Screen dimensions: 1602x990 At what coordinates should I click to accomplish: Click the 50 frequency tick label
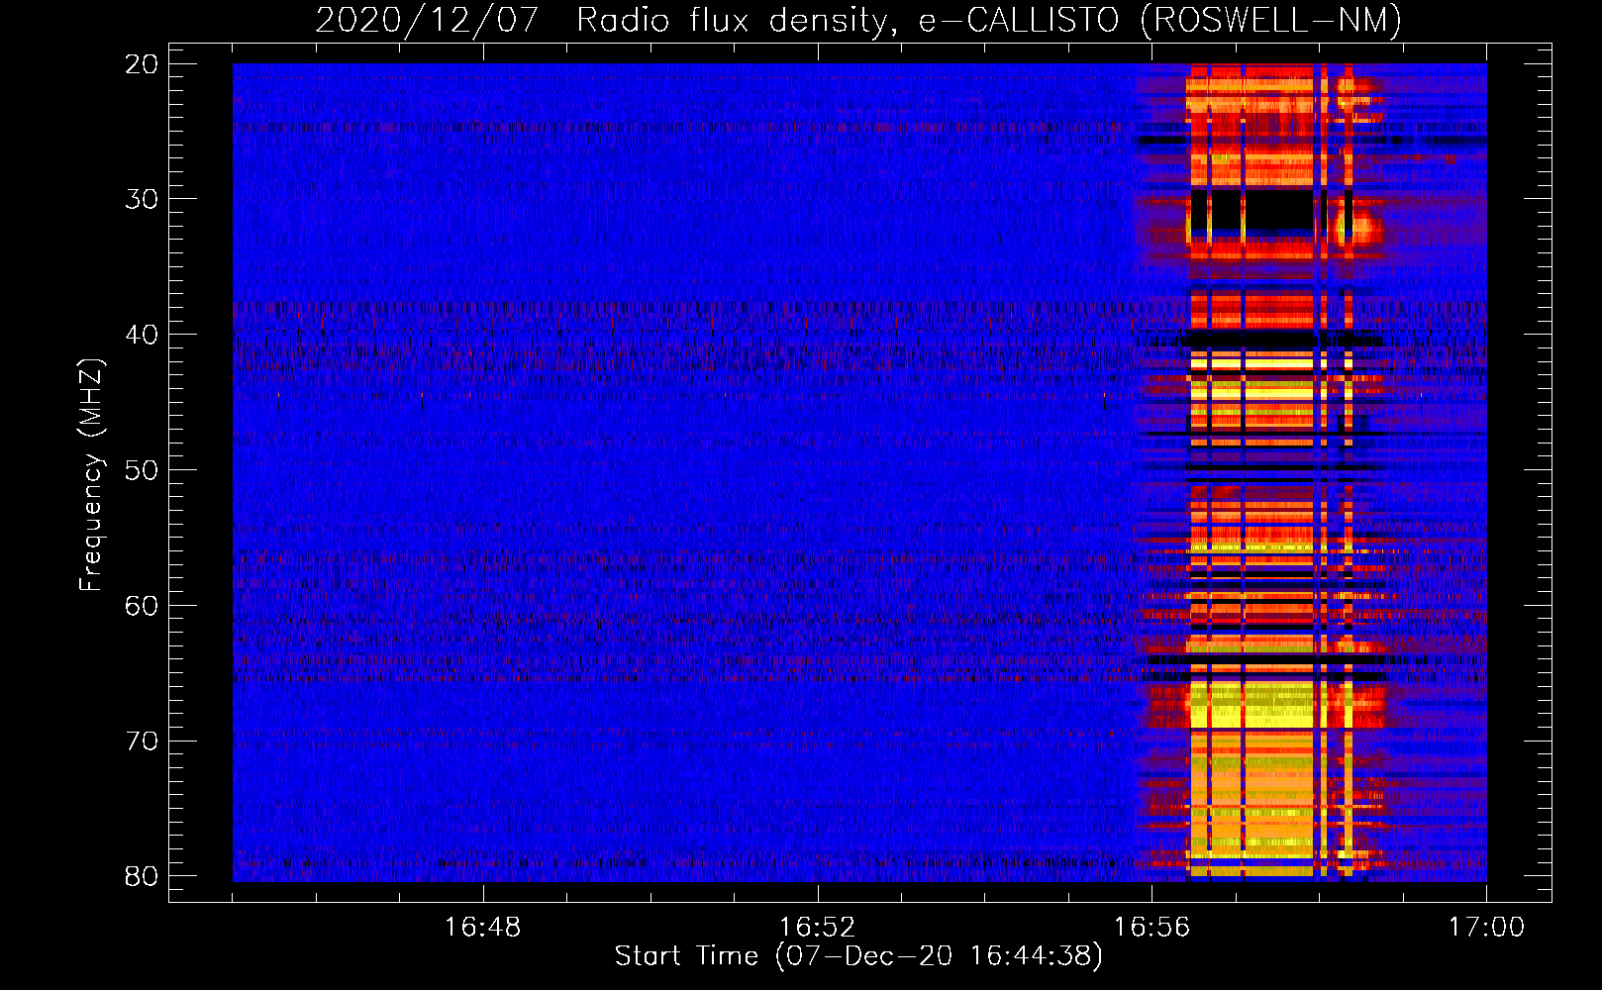pyautogui.click(x=142, y=470)
